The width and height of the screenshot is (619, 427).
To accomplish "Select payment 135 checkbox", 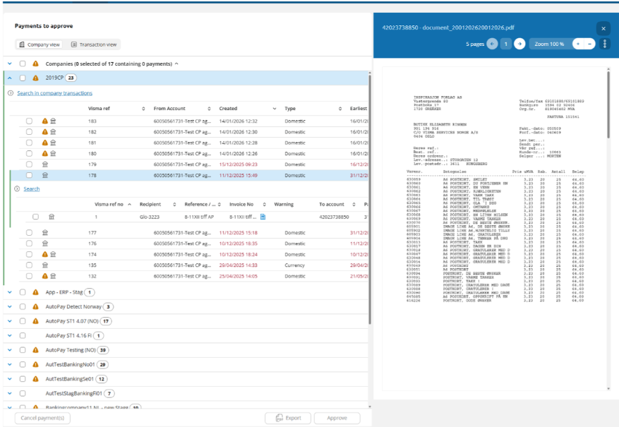I will point(29,265).
